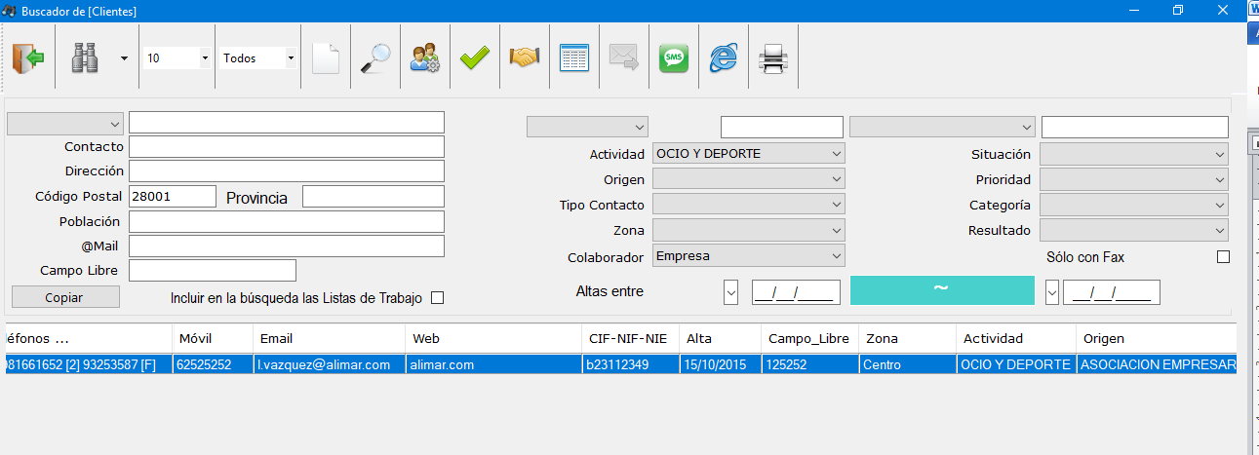Screen dimensions: 1259x455
Task: Open the calendar dropdown before the second date
Action: tap(1052, 291)
